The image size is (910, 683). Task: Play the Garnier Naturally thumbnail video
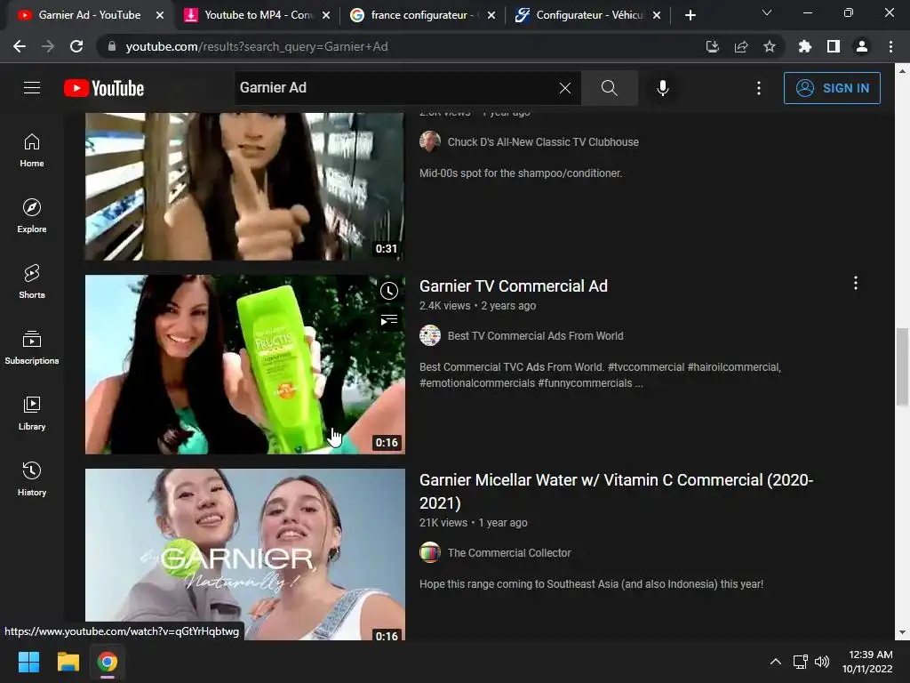click(245, 554)
